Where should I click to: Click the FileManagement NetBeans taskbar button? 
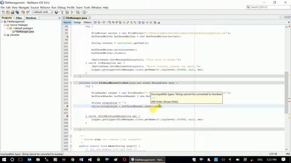(147, 159)
